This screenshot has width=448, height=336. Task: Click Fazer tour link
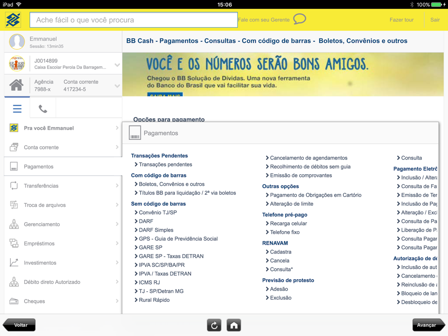click(x=401, y=20)
